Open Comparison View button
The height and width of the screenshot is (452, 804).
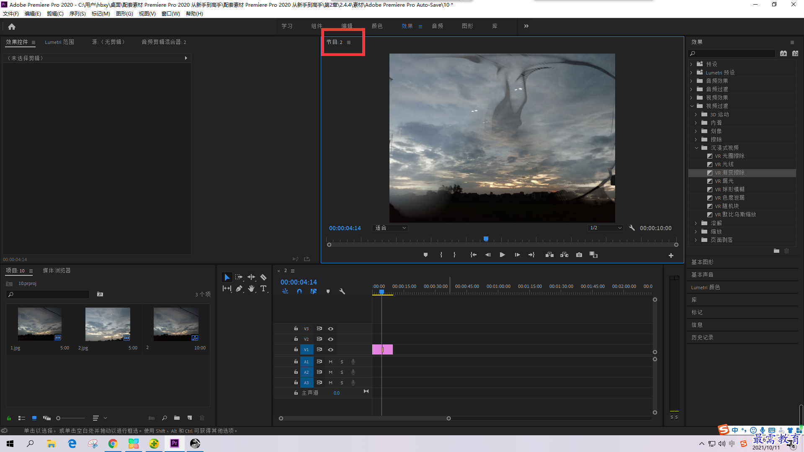tap(593, 255)
